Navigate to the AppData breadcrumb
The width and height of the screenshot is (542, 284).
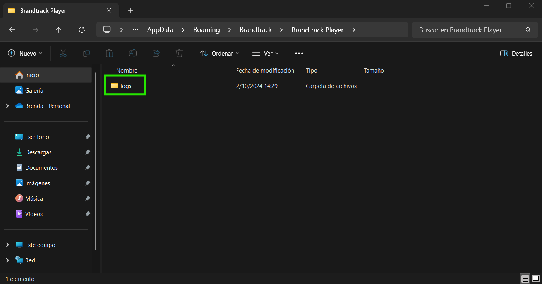point(160,30)
